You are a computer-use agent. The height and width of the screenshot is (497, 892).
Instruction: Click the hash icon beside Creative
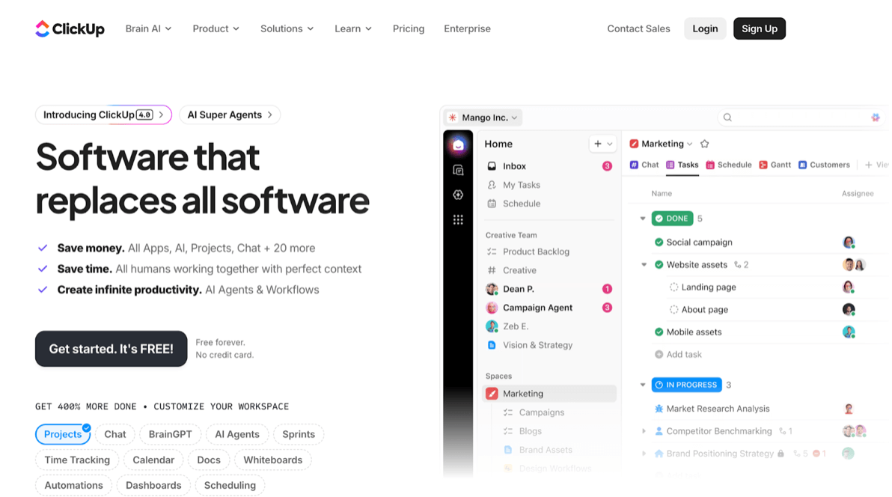492,270
